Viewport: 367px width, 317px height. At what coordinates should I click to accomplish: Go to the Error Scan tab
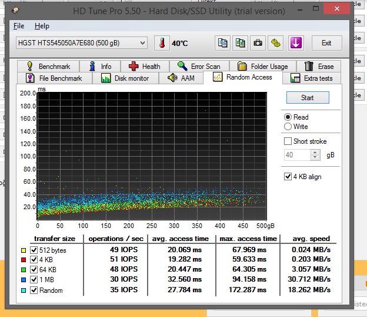[199, 67]
